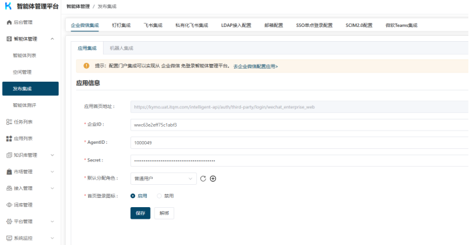The image size is (469, 245).
Task: Go to 智能体管理 breadcrumb
Action: 78,7
